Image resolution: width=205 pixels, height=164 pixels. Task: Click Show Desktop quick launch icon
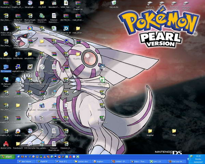[18, 157]
